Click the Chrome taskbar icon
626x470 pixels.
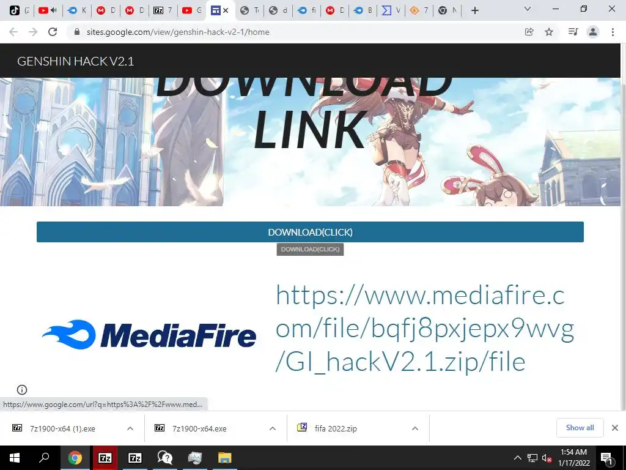coord(75,458)
